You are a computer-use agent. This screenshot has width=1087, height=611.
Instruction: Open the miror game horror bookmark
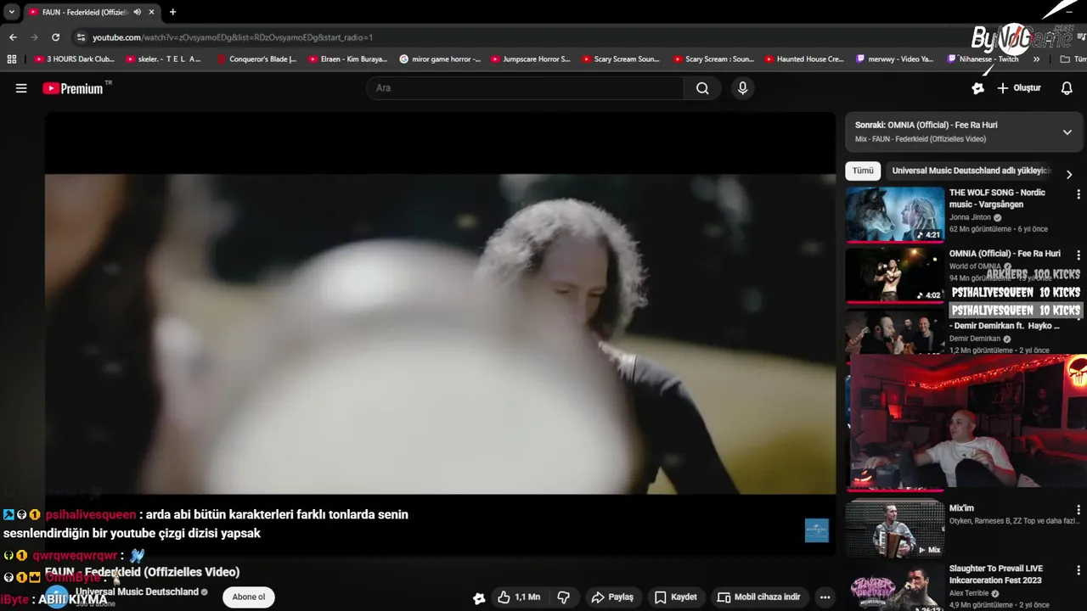tap(440, 59)
